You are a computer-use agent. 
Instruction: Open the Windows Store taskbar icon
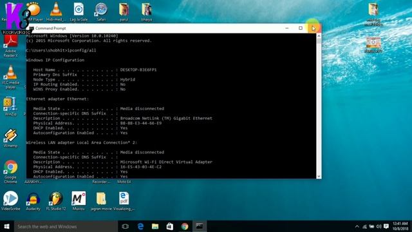pyautogui.click(x=170, y=226)
